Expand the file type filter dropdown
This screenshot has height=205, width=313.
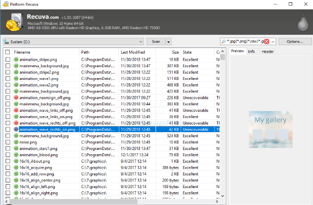272,41
